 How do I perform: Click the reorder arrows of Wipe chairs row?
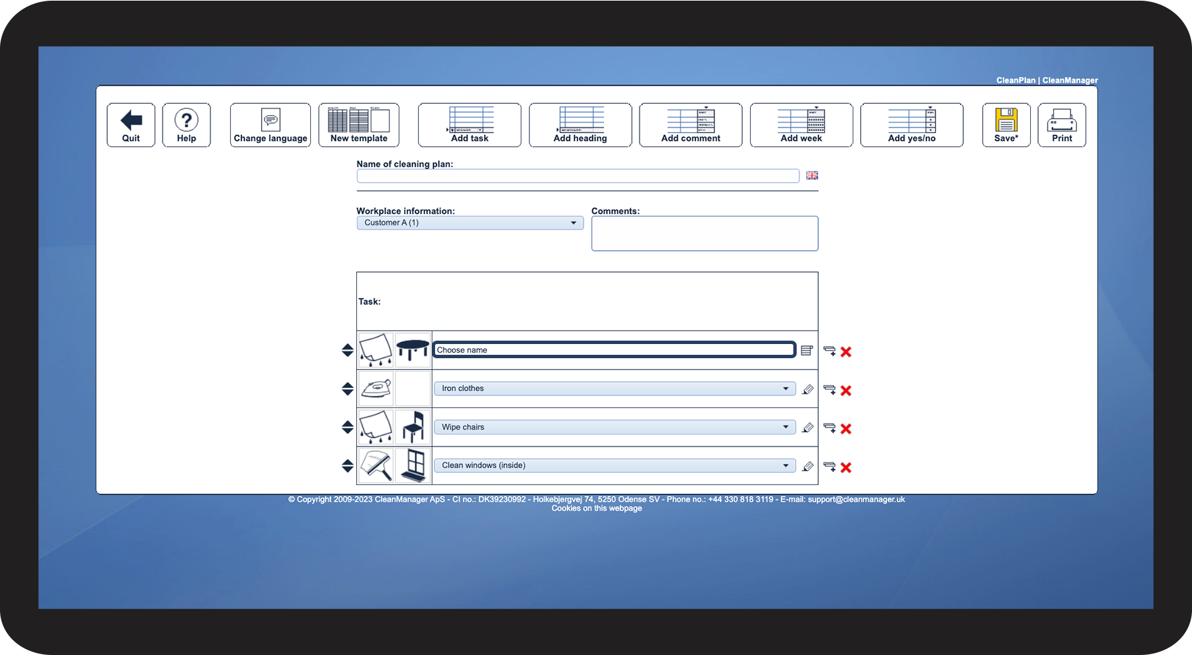(347, 427)
